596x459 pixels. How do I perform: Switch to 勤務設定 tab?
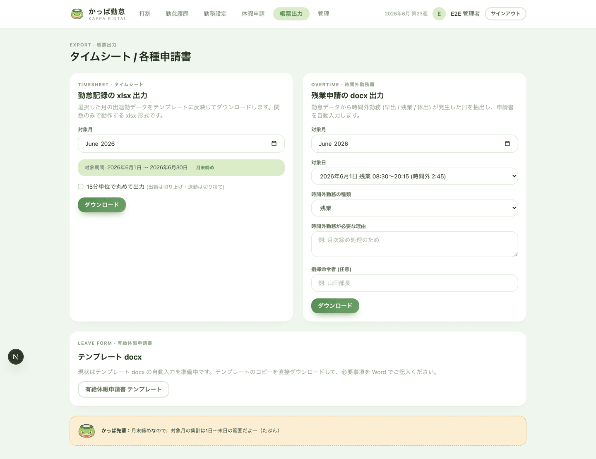click(215, 14)
